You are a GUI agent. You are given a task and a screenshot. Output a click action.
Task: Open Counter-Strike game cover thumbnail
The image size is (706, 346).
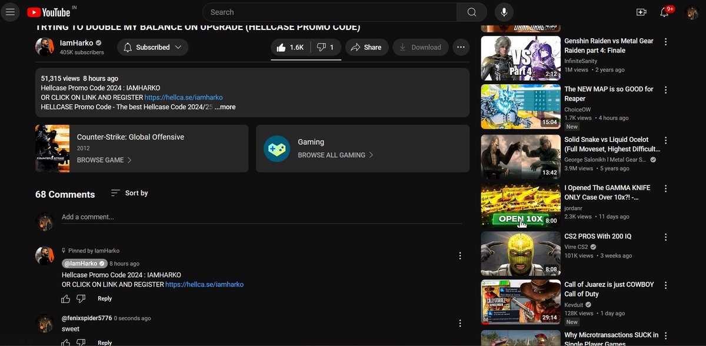click(x=52, y=148)
